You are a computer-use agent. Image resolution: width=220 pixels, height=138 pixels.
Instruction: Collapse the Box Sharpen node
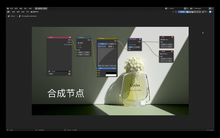click(x=129, y=39)
